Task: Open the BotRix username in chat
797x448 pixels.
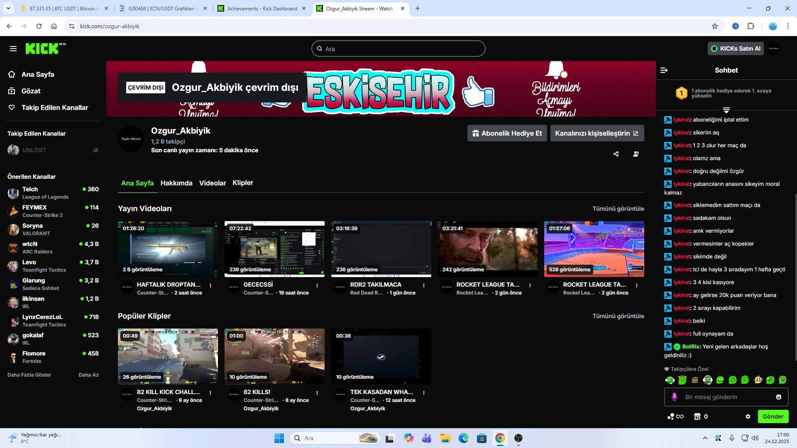Action: 691,347
